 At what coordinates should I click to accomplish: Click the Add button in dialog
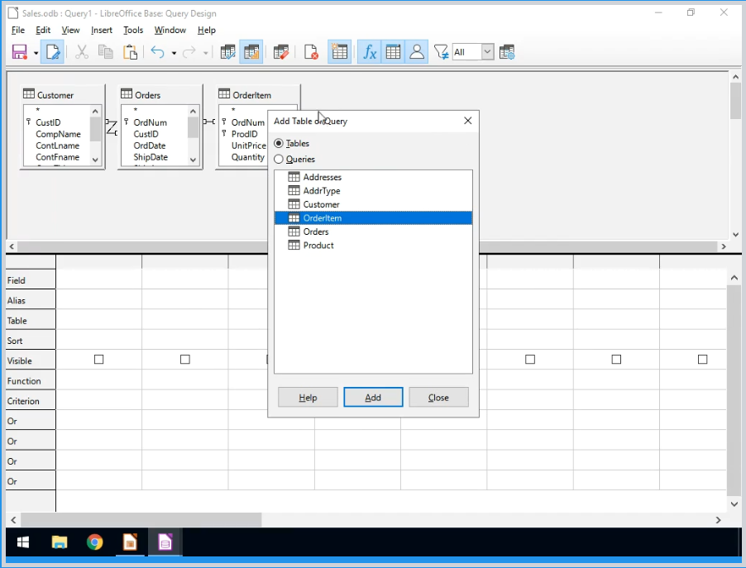coord(373,397)
